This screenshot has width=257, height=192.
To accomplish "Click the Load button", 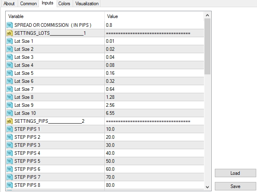I will 235,173.
